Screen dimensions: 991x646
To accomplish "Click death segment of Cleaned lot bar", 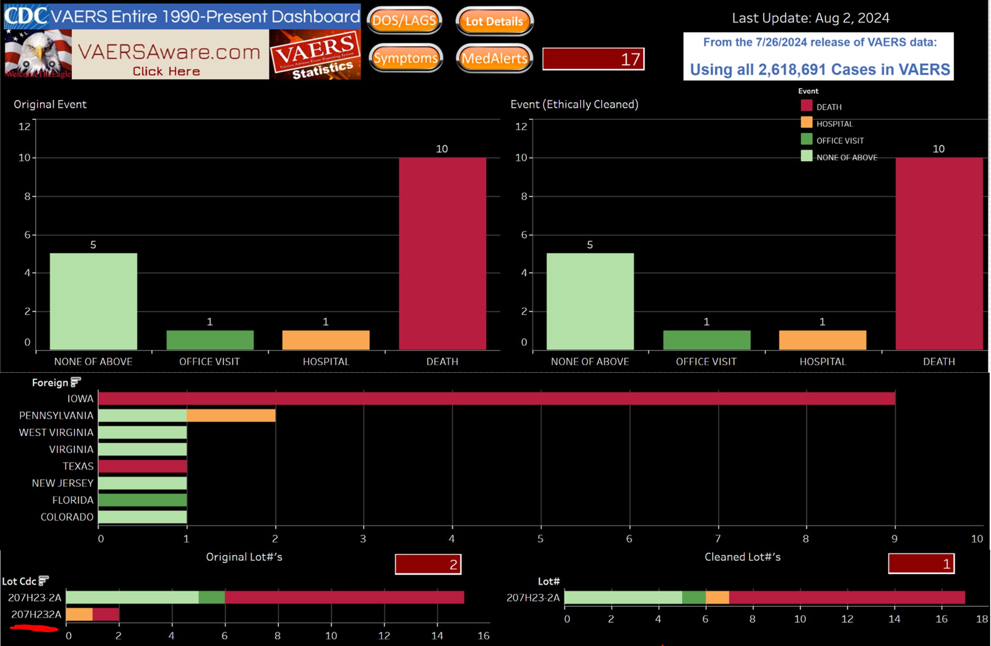I will click(847, 597).
